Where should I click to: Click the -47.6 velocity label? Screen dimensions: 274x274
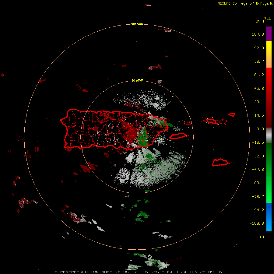tap(258, 170)
